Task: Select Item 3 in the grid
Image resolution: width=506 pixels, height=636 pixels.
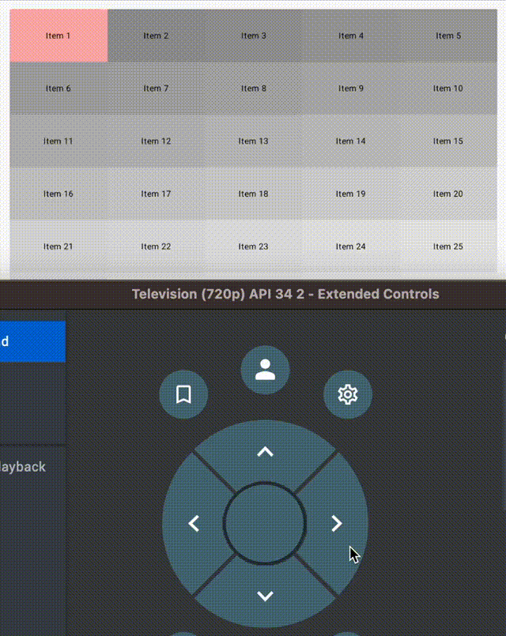Action: (254, 36)
